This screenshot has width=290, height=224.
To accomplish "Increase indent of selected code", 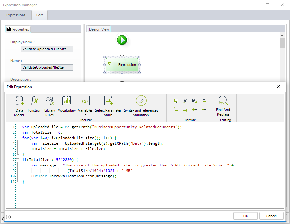I will point(204,109).
